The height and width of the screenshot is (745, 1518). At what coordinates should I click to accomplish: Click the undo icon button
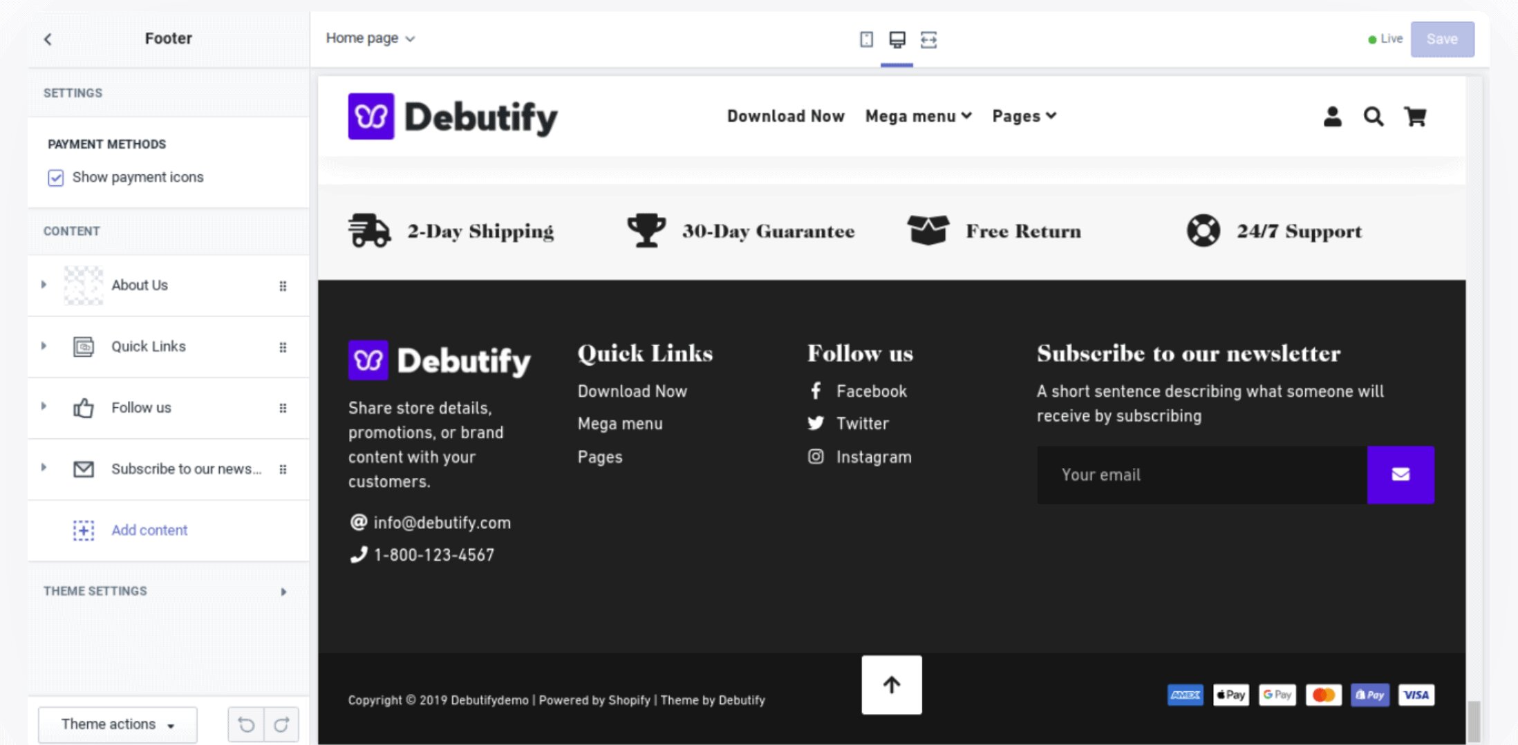coord(246,724)
